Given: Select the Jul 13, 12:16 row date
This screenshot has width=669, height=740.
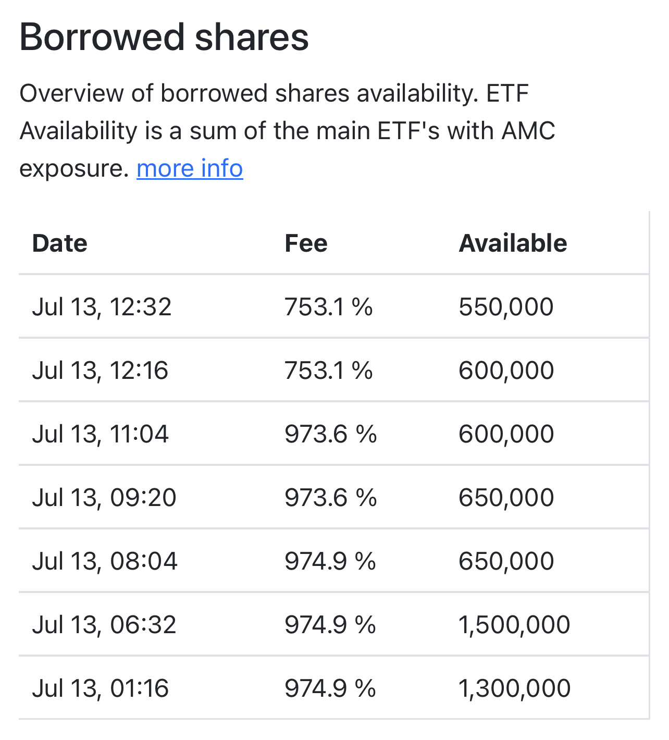Looking at the screenshot, I should (100, 370).
